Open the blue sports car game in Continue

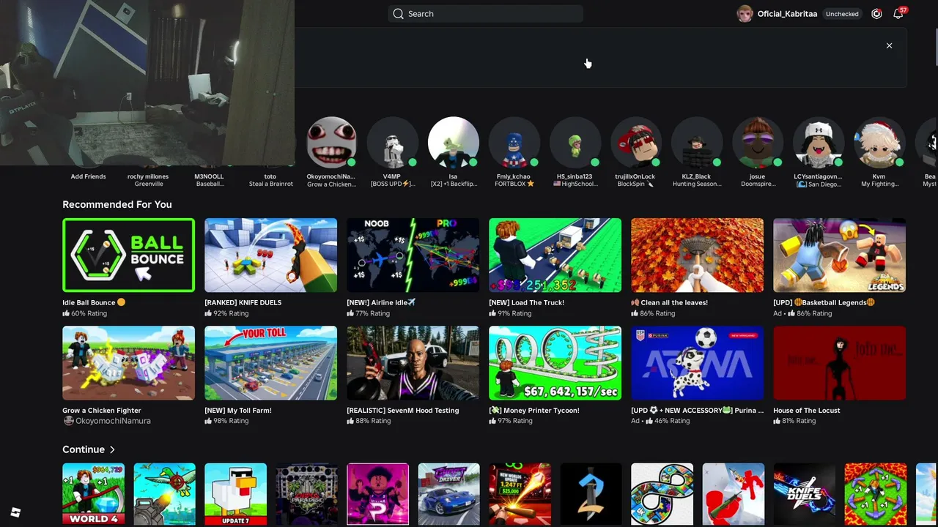tap(449, 494)
